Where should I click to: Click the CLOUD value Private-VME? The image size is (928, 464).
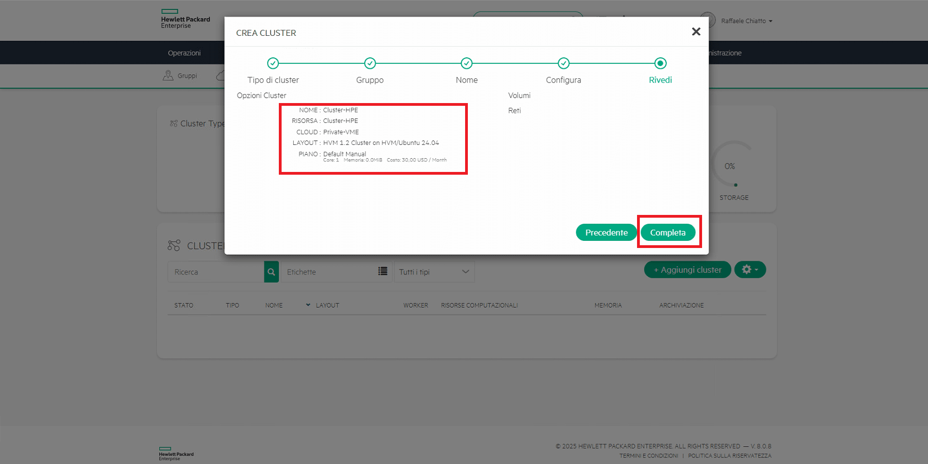pyautogui.click(x=341, y=132)
